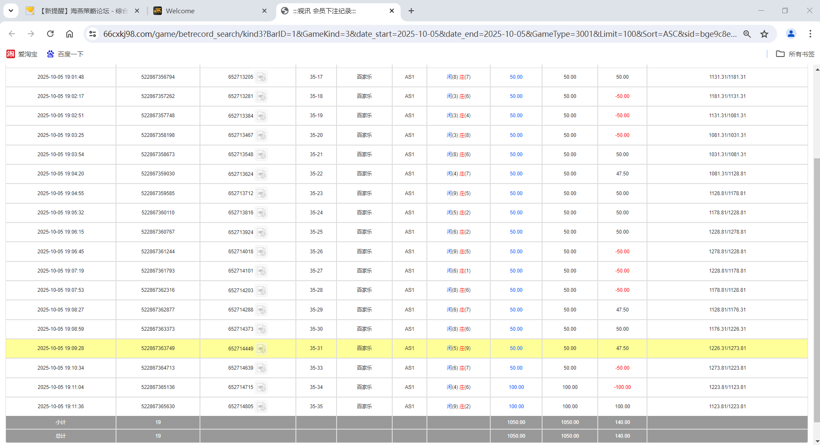Open the tab search dropdown arrow

11,11
